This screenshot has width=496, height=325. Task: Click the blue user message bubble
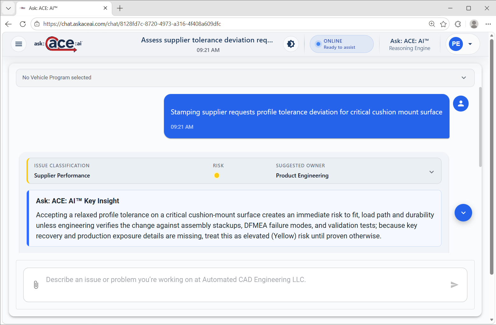[307, 116]
